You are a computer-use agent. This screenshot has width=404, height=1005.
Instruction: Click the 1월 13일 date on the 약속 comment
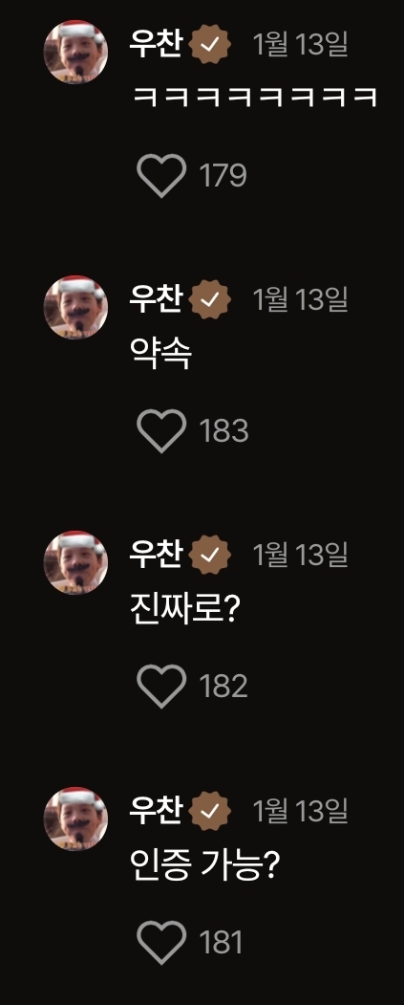coord(301,299)
